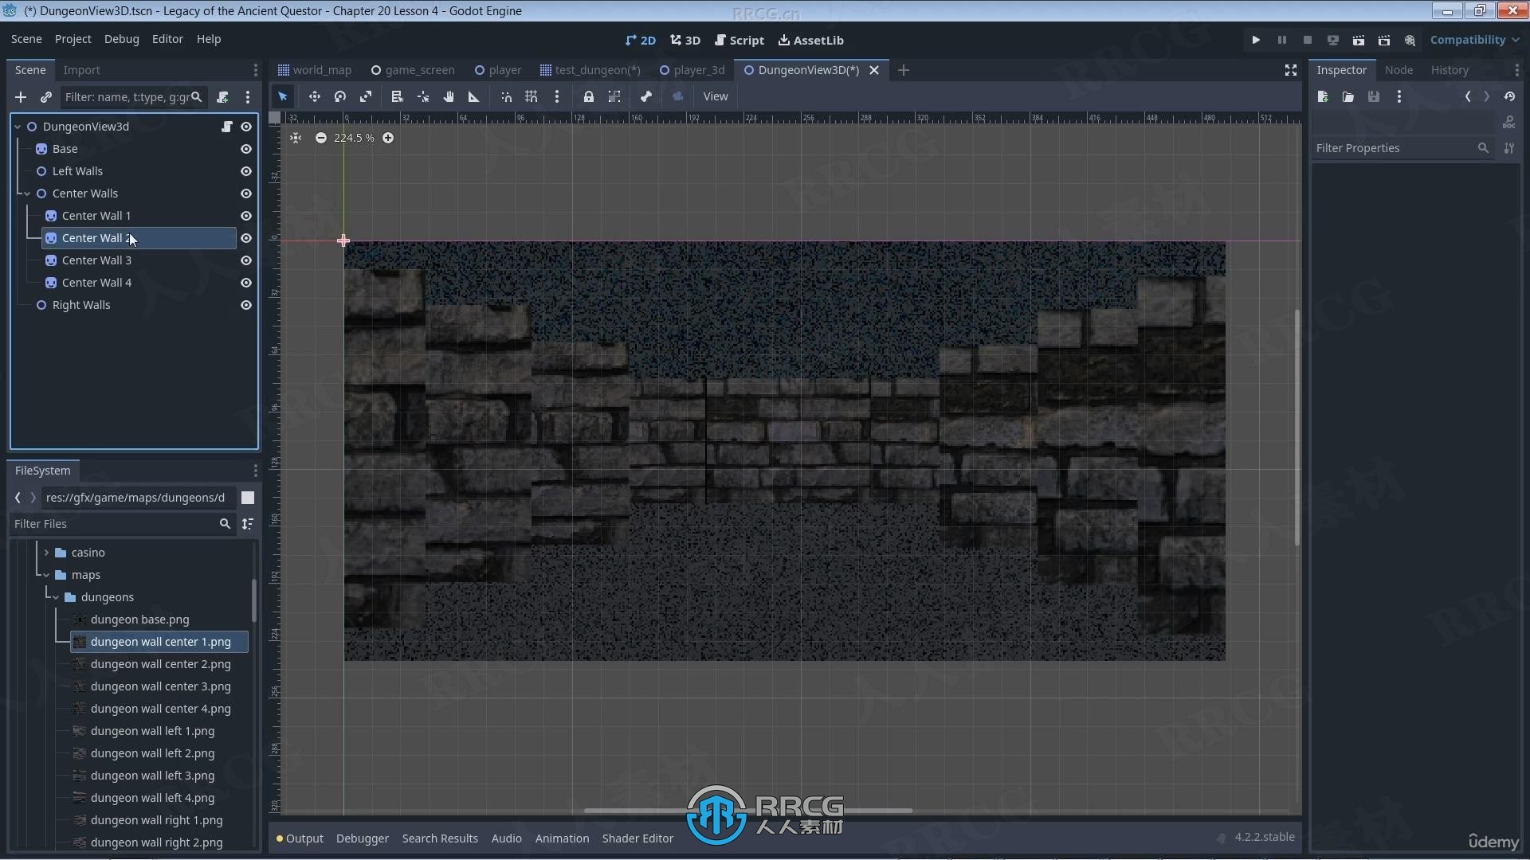Select the Rotate tool icon

coord(340,96)
